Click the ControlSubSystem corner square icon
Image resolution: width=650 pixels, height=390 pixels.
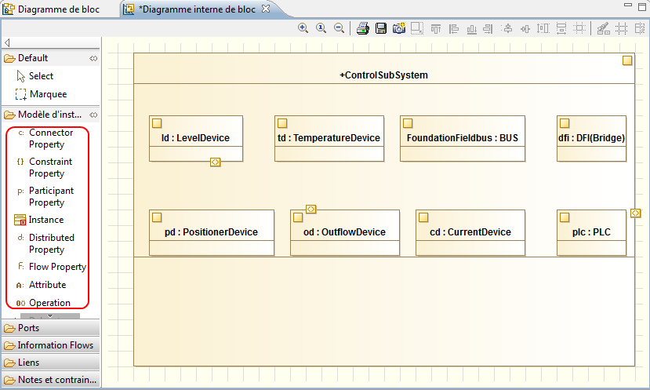tap(627, 60)
